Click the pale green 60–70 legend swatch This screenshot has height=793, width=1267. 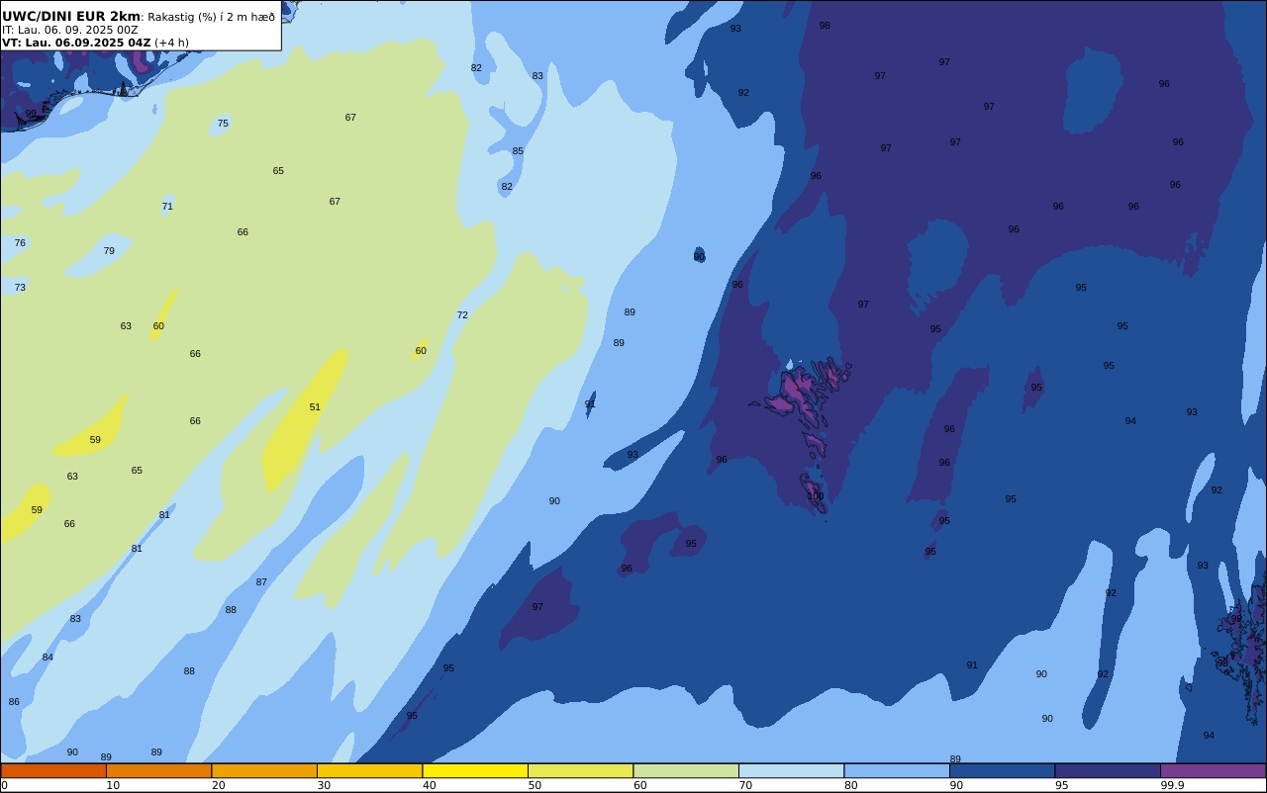pos(686,770)
